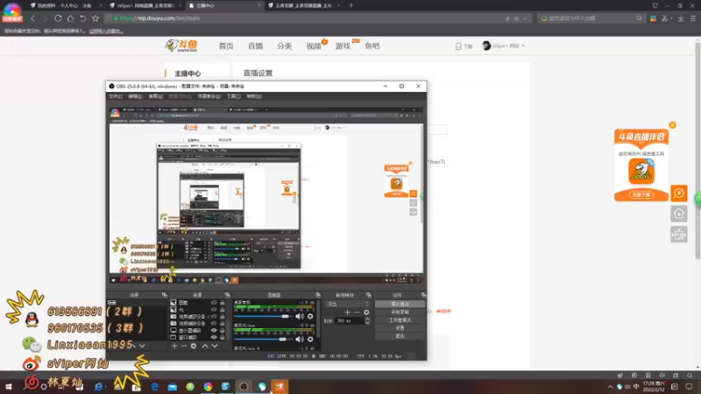Open a new browser tab with the plus
Screen dimensions: 701x394
(351, 5)
